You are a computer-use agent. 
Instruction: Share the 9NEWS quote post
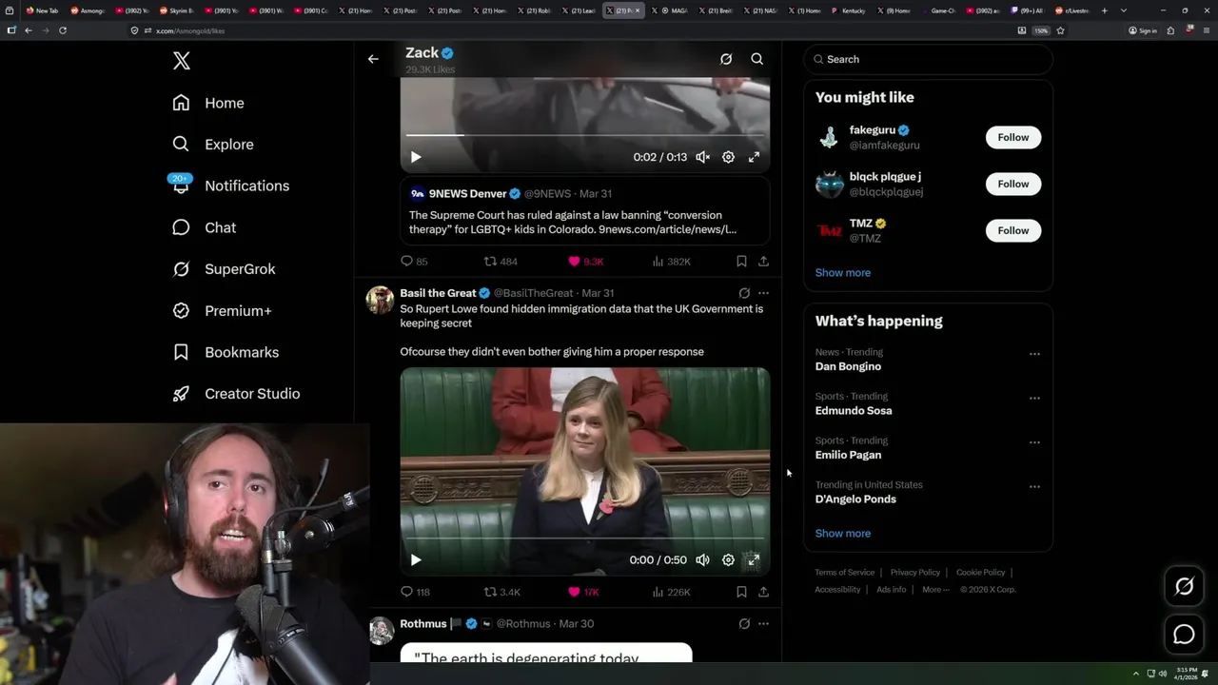(763, 261)
